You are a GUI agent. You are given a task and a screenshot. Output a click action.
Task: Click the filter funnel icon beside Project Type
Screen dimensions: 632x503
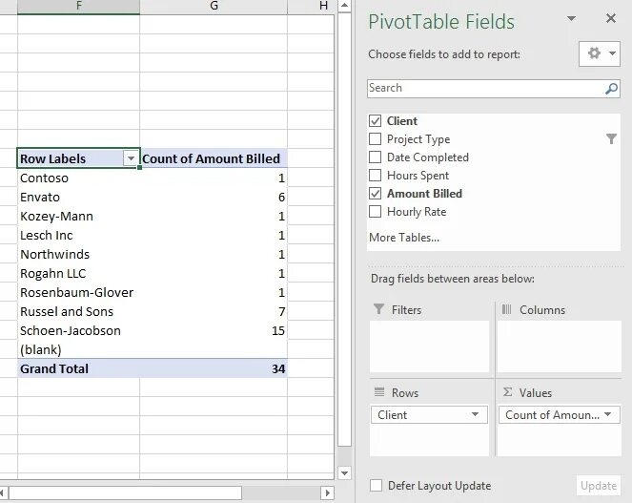(x=611, y=139)
